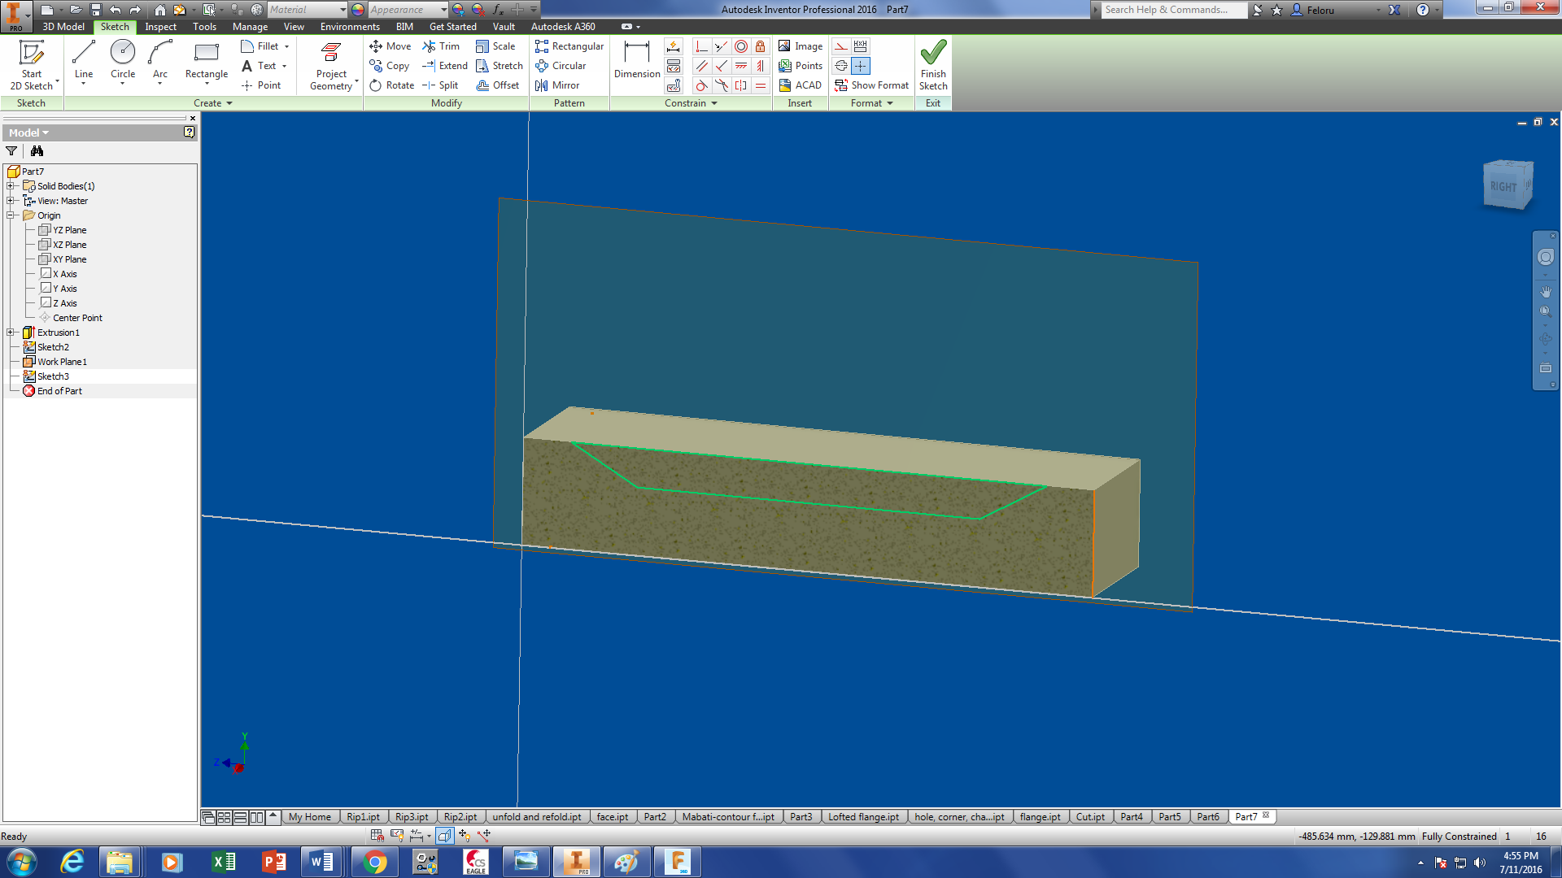
Task: Select the Arc sketch tool
Action: coord(160,61)
